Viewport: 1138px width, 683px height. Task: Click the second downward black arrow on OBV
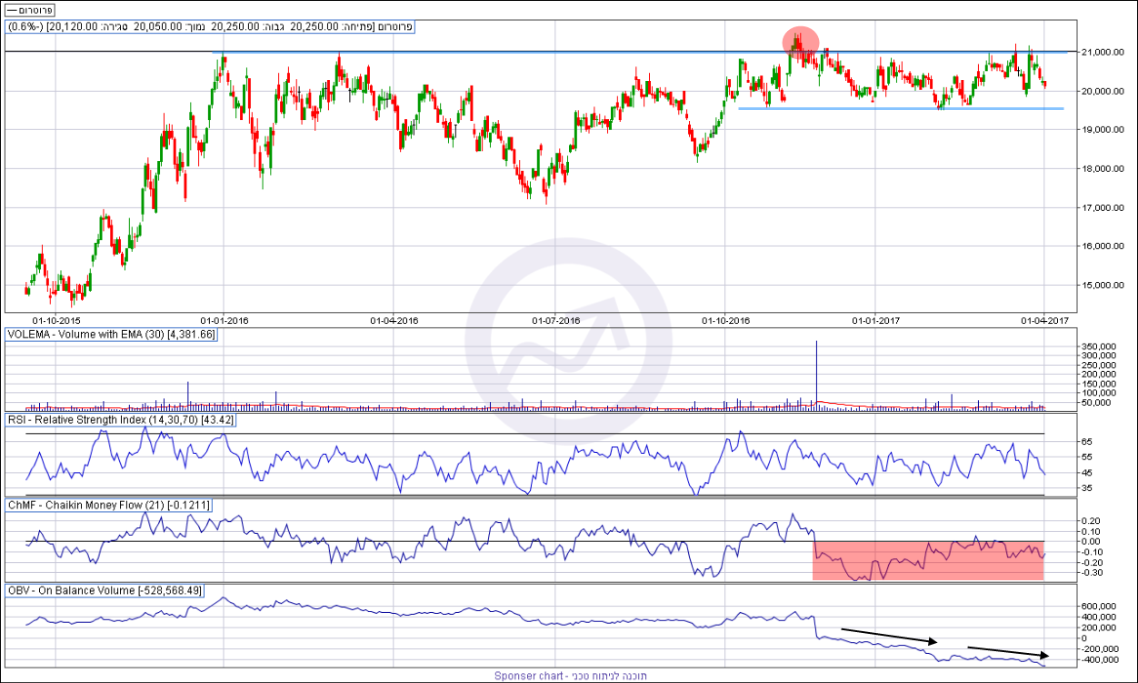click(x=1008, y=651)
